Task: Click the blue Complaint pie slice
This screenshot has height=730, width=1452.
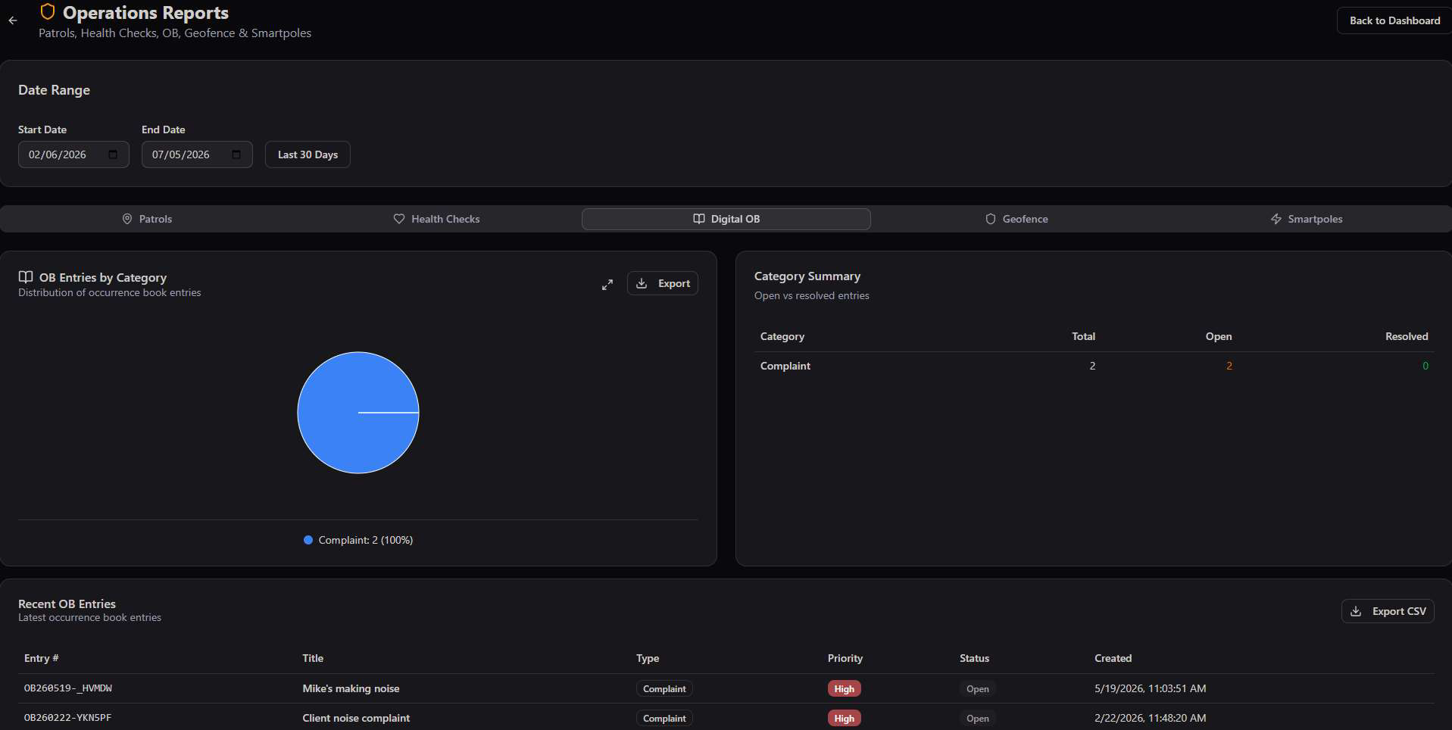Action: click(358, 413)
